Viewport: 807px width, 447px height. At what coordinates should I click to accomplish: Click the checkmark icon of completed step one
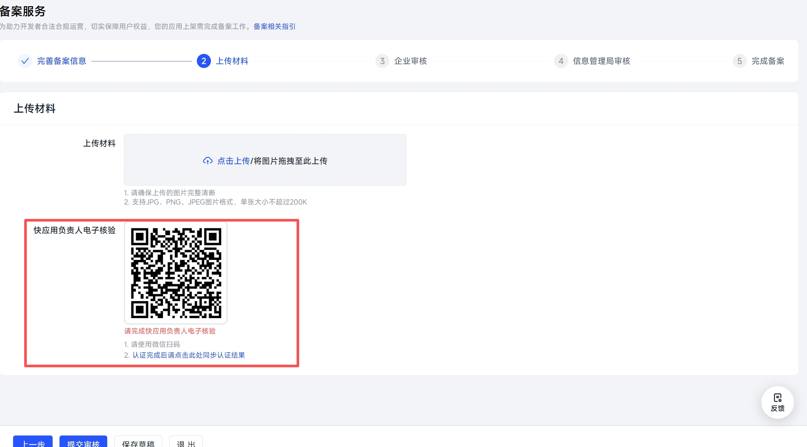pos(25,61)
